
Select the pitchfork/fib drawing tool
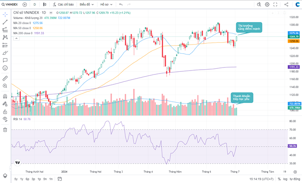point(5,29)
